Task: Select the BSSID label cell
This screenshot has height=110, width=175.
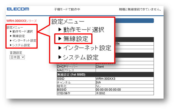Action: (x=76, y=90)
